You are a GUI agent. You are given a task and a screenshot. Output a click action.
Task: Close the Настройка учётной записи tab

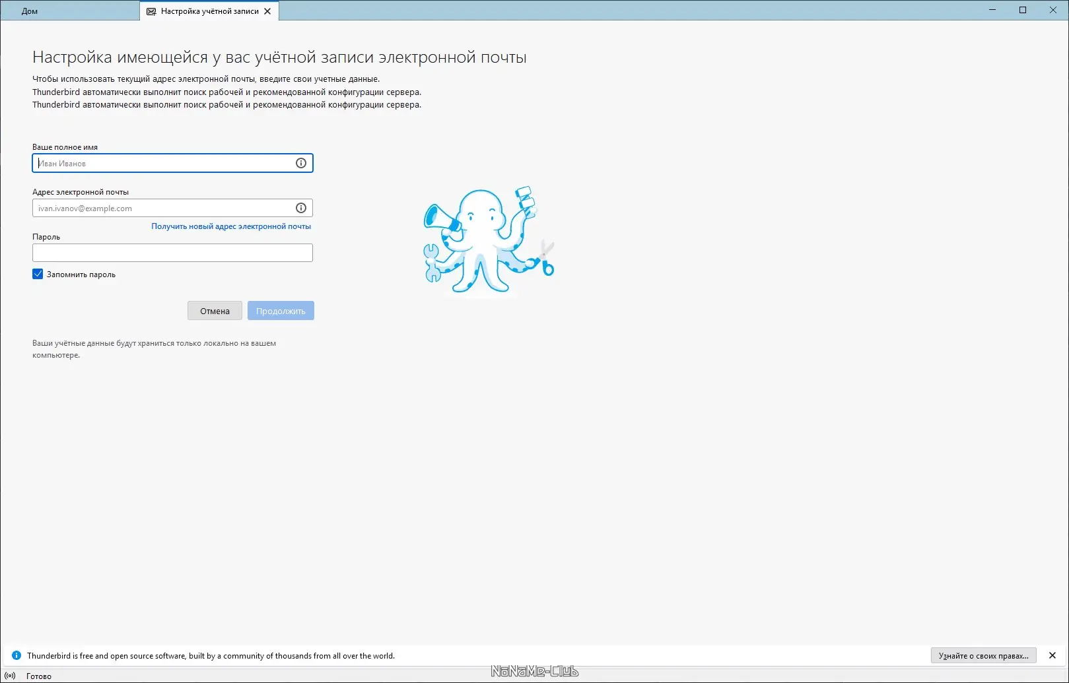[267, 11]
